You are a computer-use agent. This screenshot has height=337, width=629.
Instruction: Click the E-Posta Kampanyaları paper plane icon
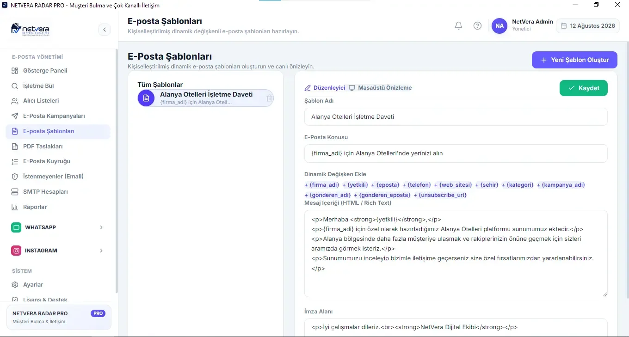(x=15, y=116)
